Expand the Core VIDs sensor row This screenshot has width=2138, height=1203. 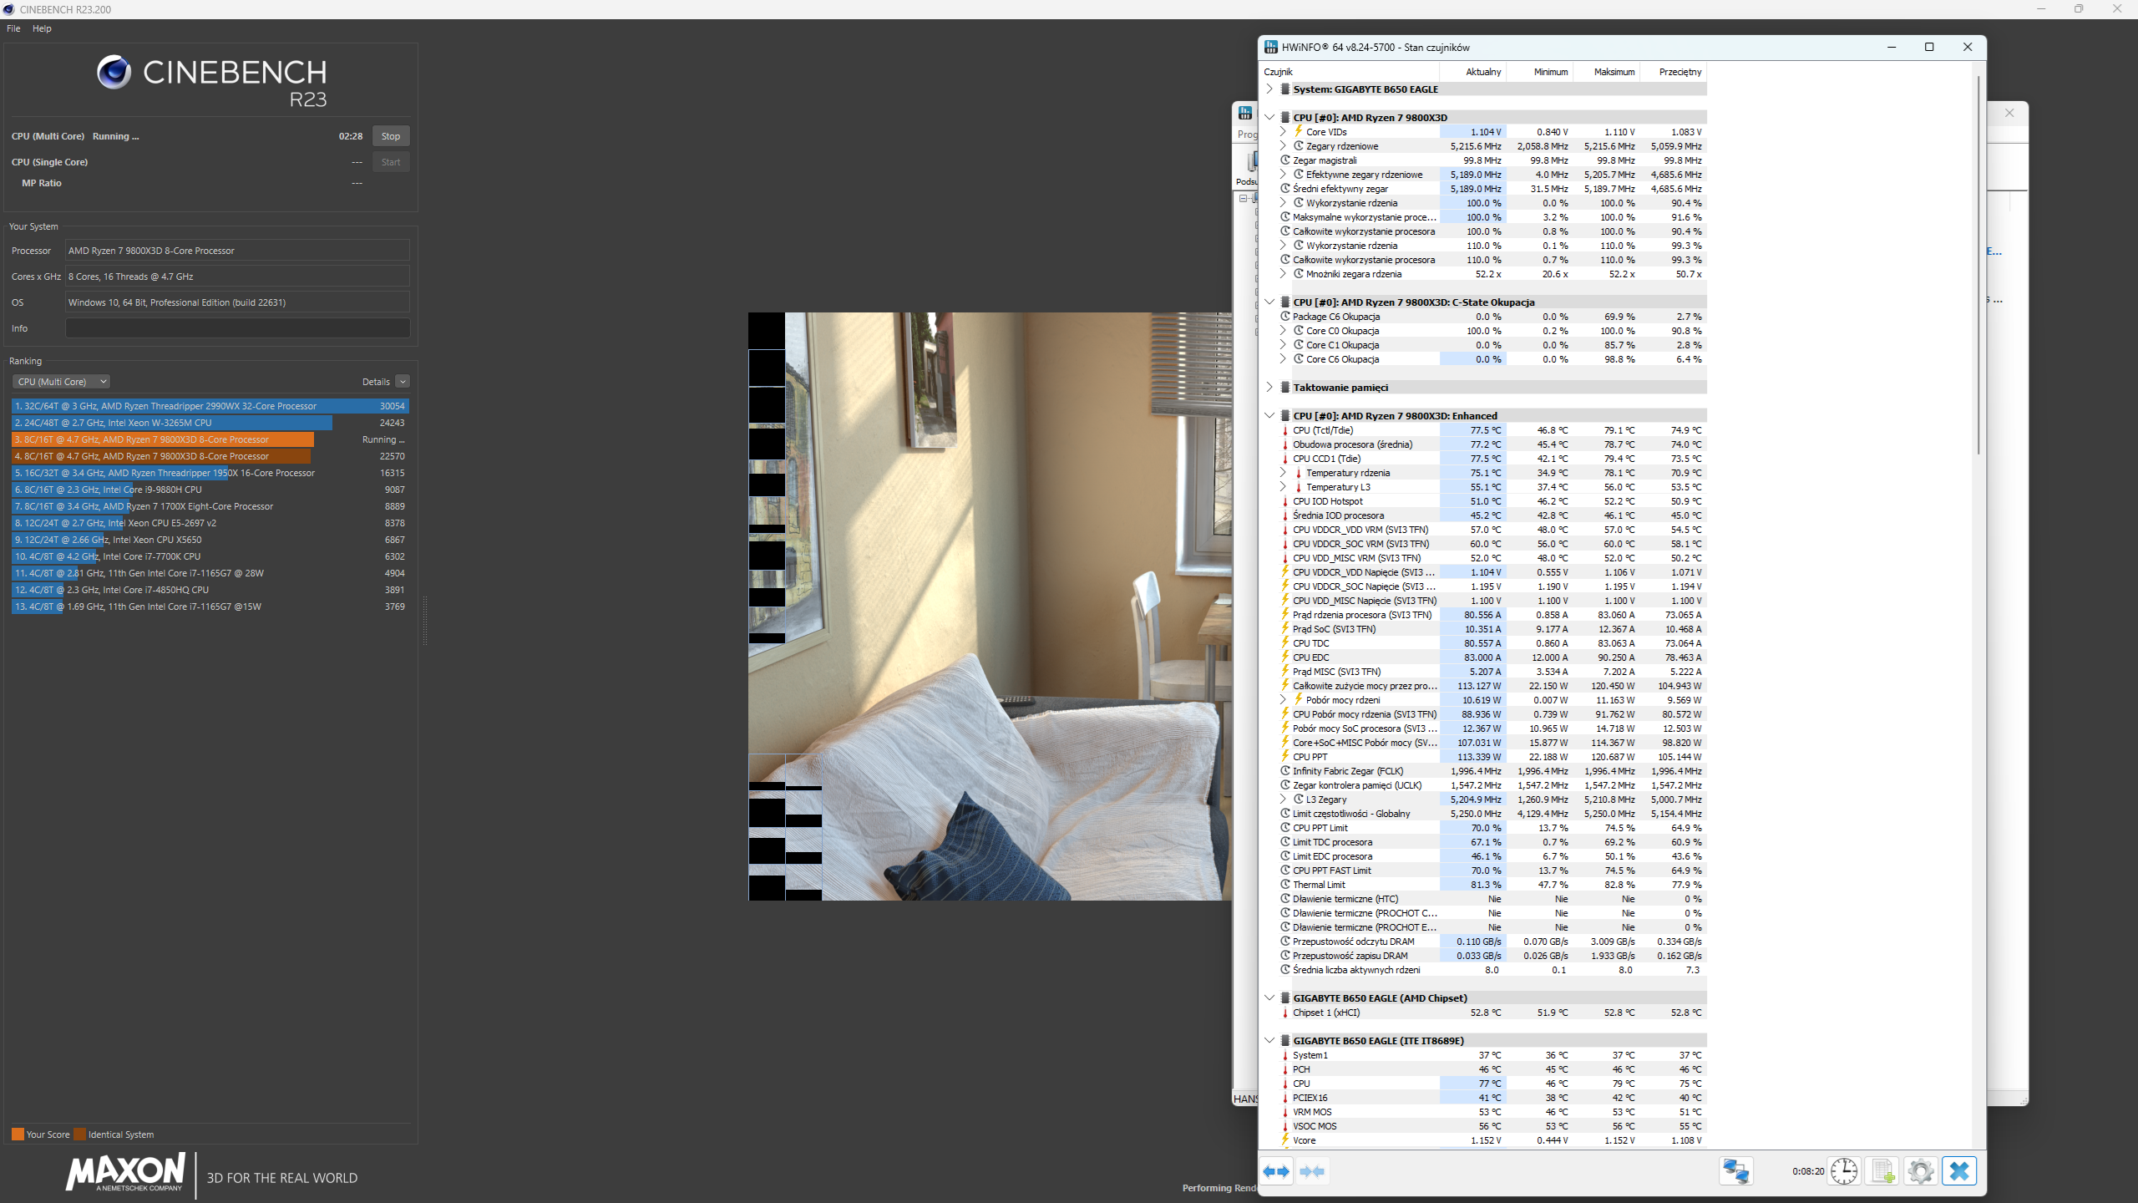pyautogui.click(x=1283, y=131)
